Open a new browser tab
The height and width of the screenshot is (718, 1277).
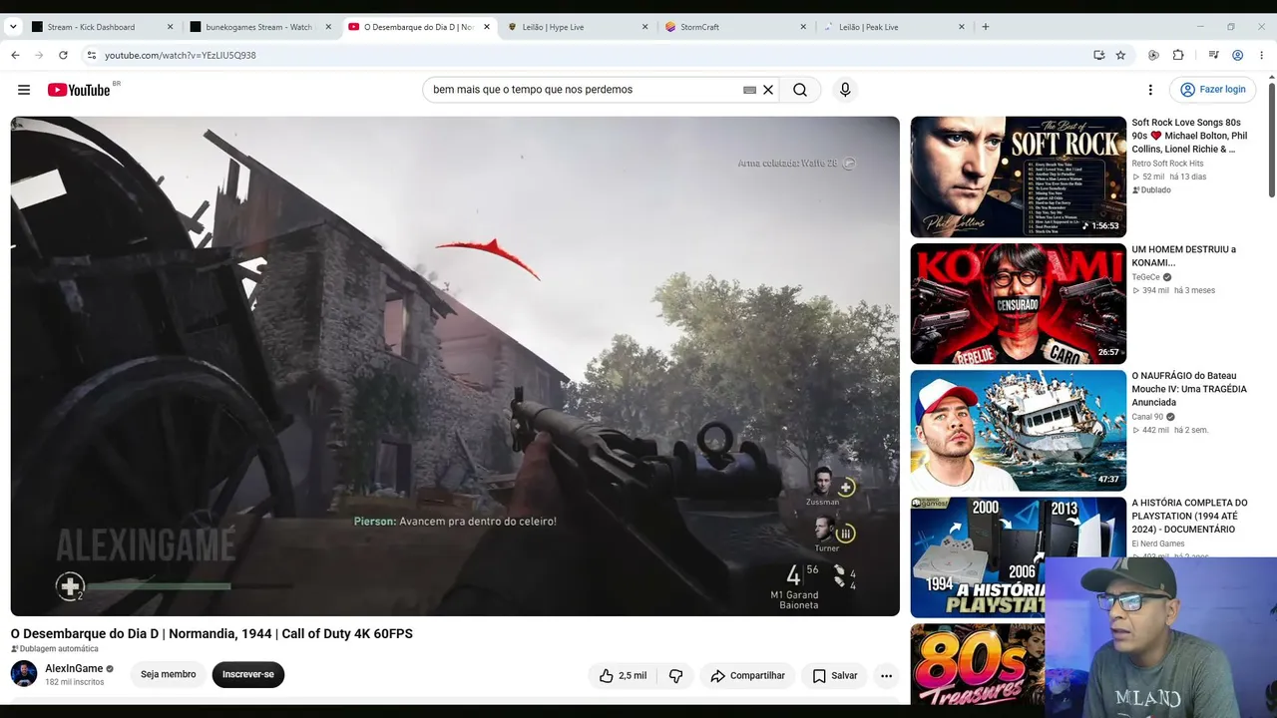(986, 27)
